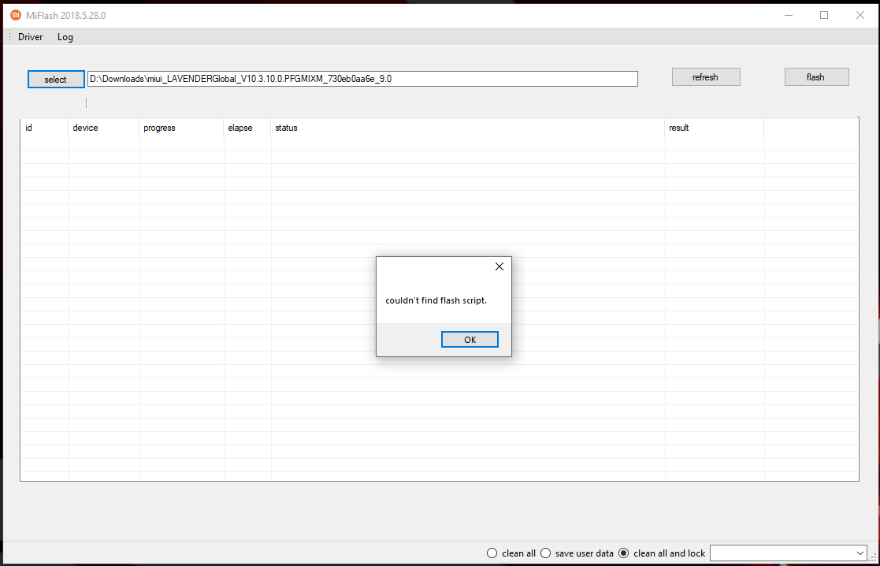Click the result column header
Screen dimensions: 880x566
[715, 128]
